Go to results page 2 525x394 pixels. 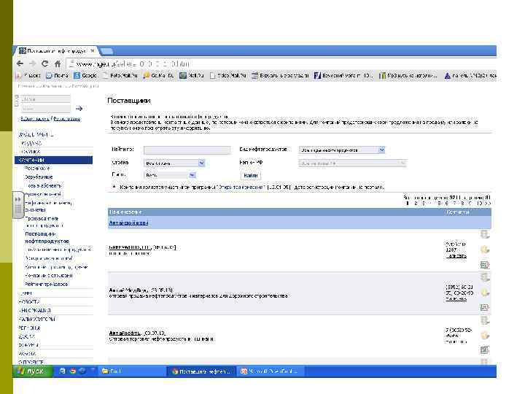(416, 204)
